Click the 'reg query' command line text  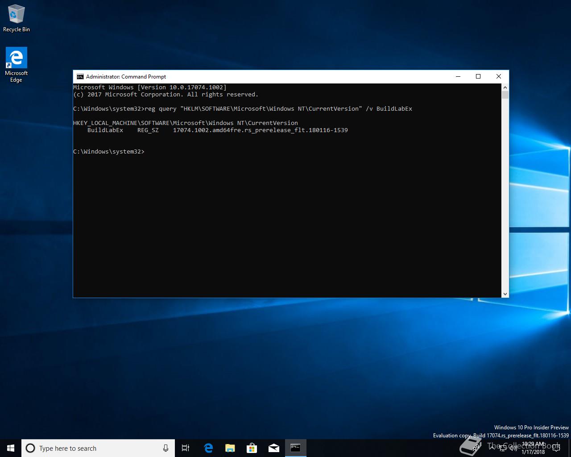click(x=278, y=109)
